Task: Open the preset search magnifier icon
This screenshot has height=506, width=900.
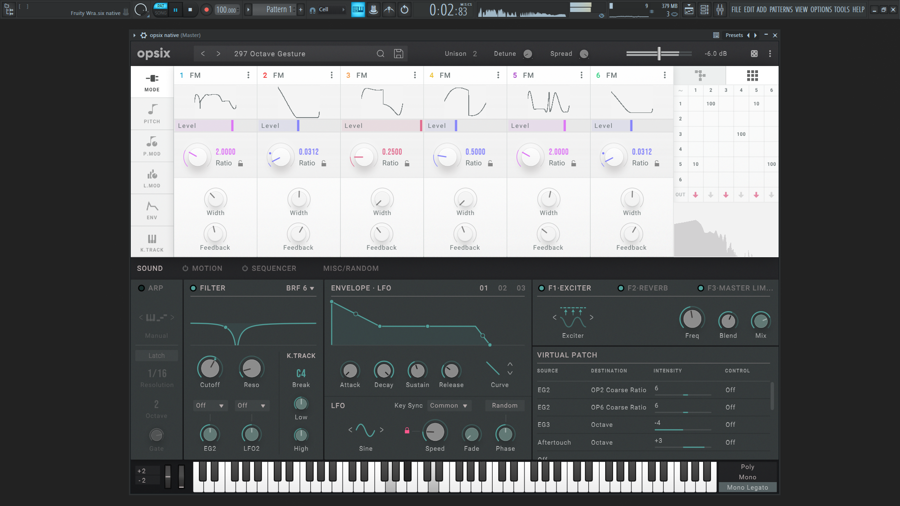Action: pos(380,54)
